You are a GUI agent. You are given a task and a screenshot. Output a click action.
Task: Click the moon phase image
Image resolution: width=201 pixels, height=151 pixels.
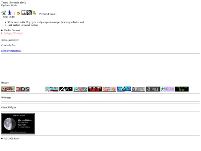[10, 124]
